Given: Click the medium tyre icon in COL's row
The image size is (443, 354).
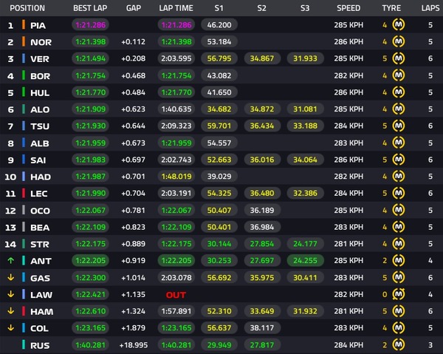Looking at the screenshot, I should [x=399, y=327].
